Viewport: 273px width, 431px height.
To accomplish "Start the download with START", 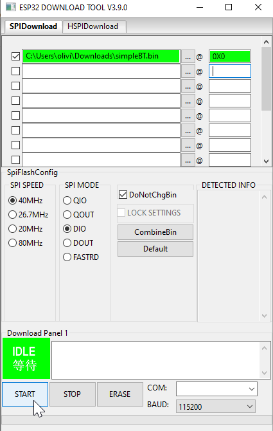I will [25, 394].
